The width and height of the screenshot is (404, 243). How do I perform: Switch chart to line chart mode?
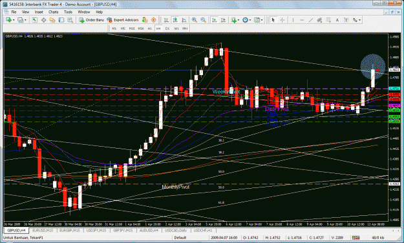[184, 20]
